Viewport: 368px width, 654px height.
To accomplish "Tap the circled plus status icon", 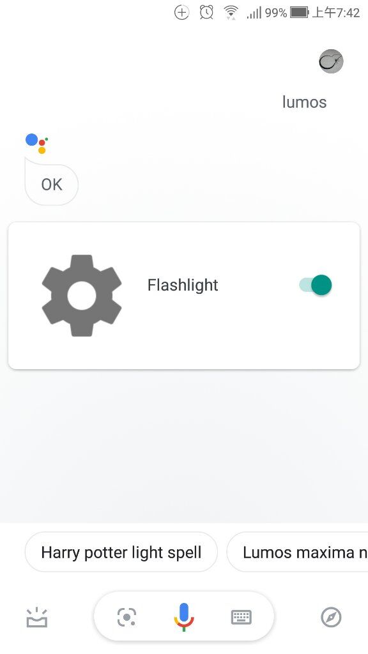I will [x=181, y=13].
